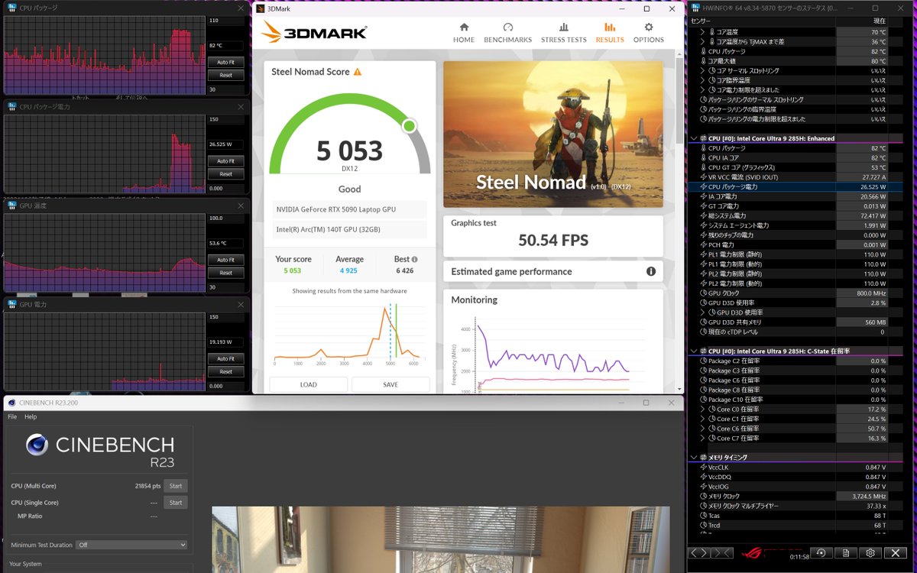Click Auto Fit in CPU パッケージ電力 graph
This screenshot has height=573, width=917.
[225, 161]
